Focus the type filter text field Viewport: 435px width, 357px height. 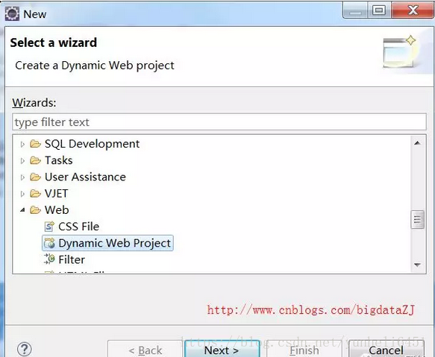click(219, 122)
